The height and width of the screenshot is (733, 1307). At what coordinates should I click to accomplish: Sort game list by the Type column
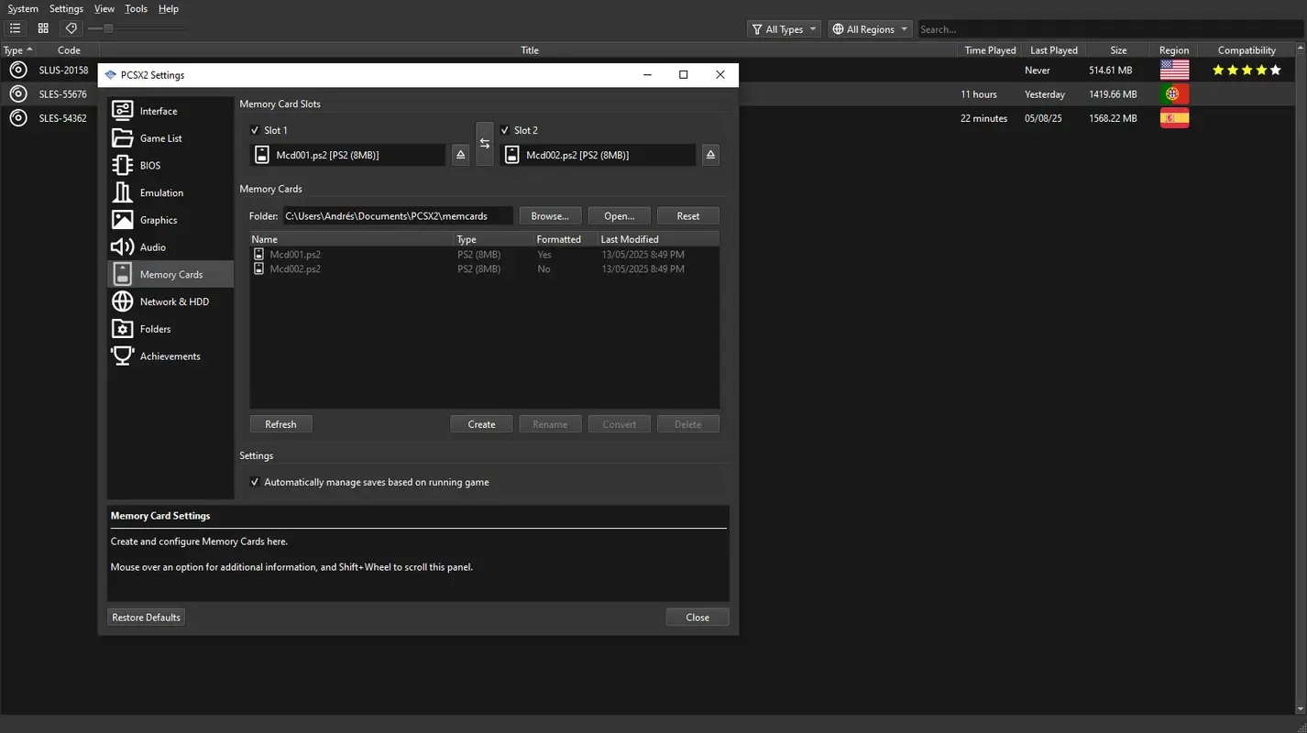(x=13, y=49)
